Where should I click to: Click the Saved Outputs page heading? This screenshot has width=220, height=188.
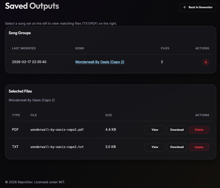coord(32,6)
